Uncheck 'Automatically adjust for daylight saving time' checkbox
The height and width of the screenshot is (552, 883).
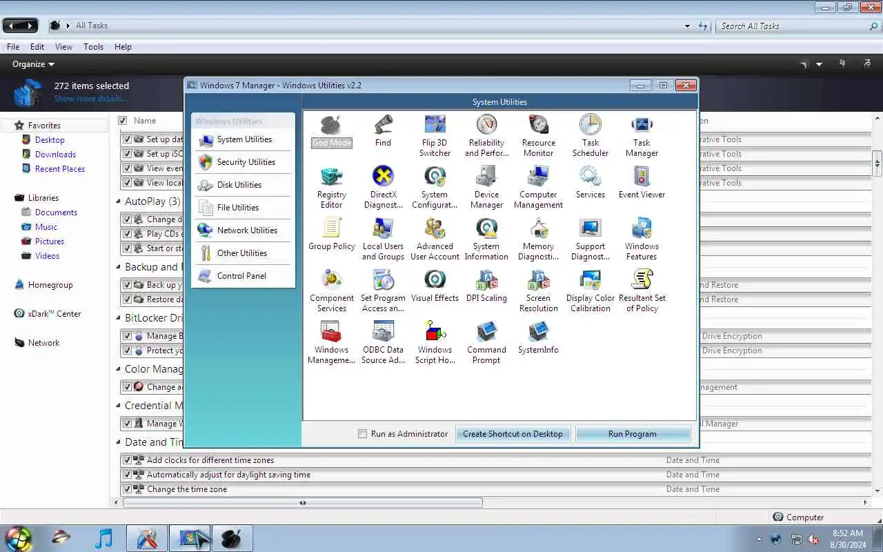coord(127,475)
